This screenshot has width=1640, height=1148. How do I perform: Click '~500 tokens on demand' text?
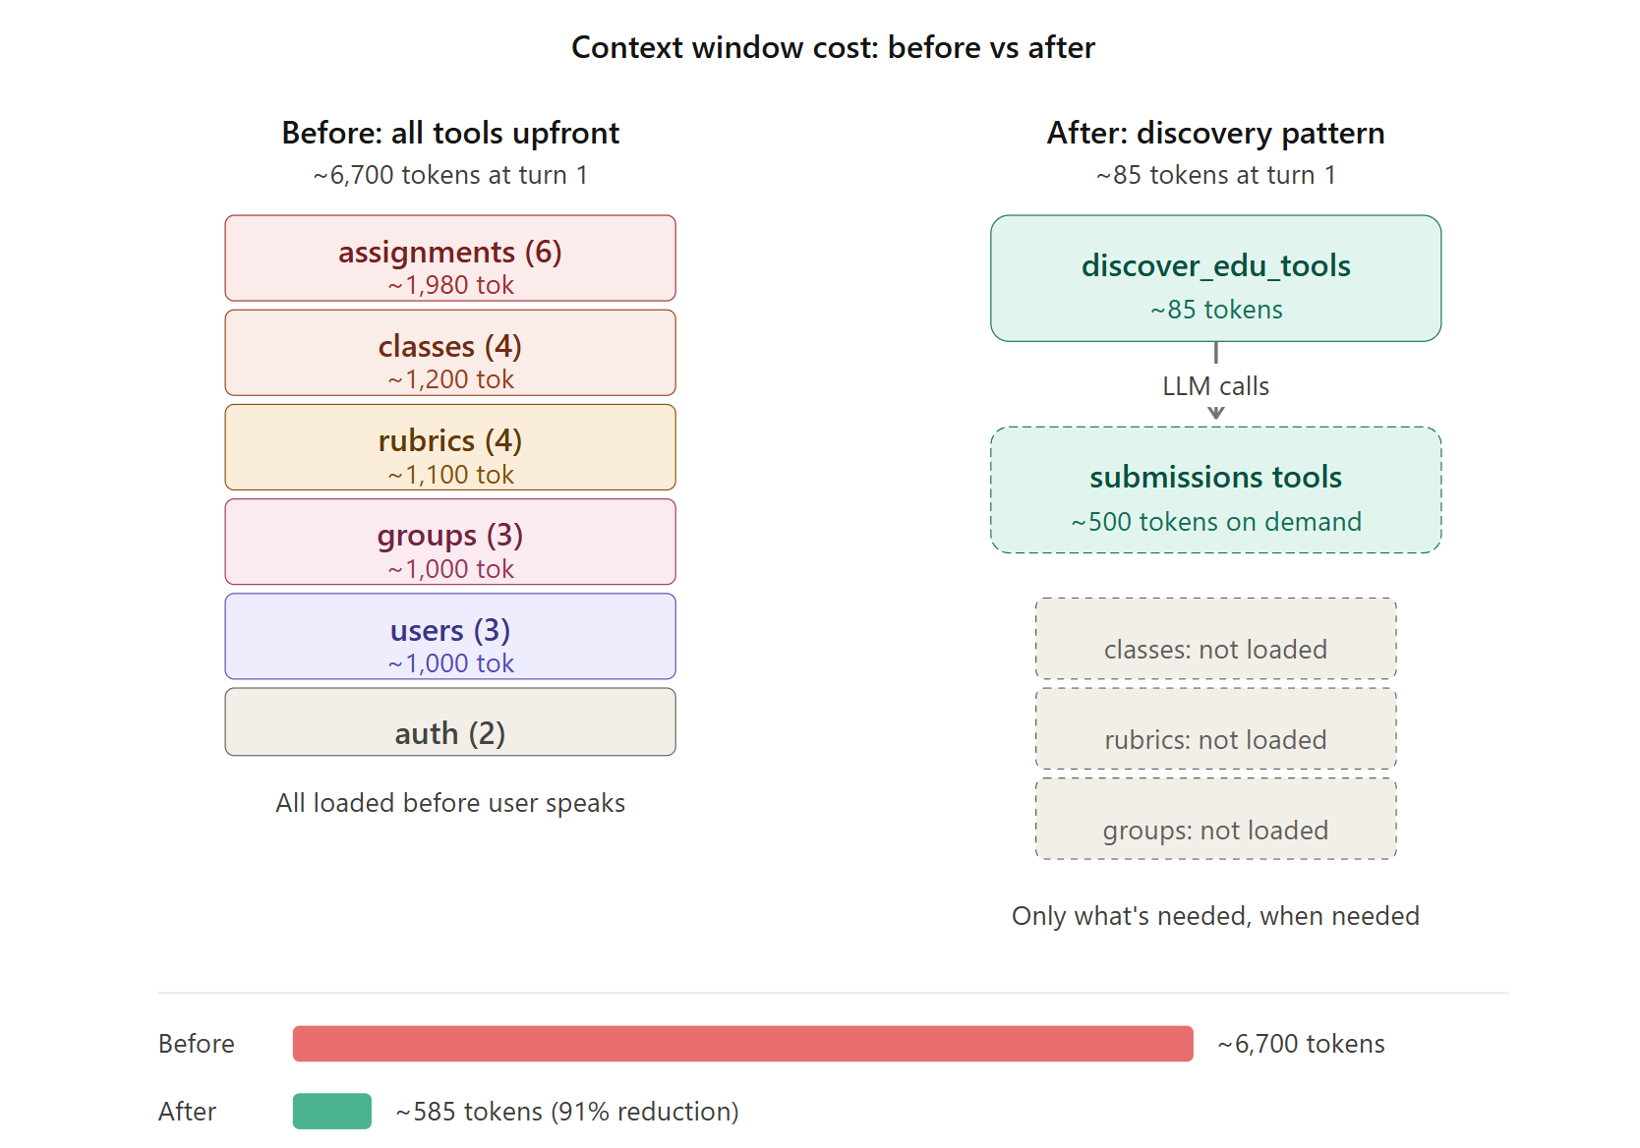1216,522
